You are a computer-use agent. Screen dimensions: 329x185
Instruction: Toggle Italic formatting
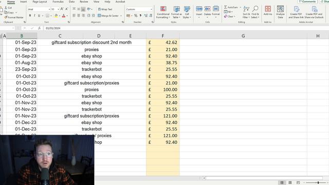click(x=34, y=16)
